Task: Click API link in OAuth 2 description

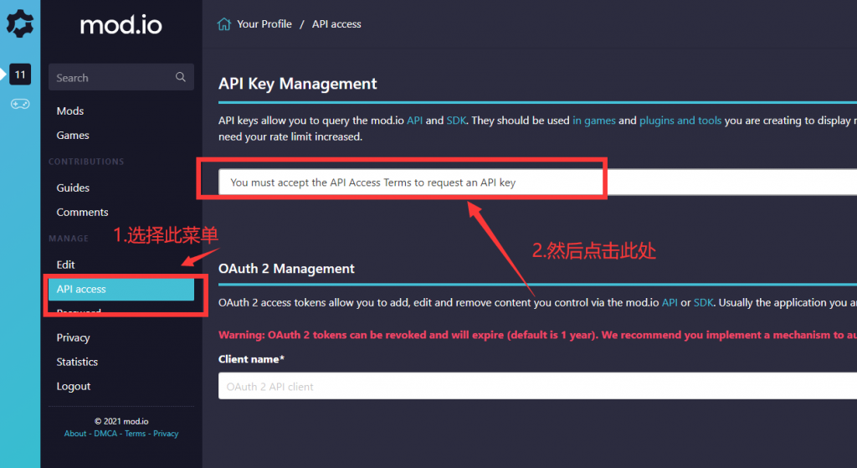Action: click(670, 302)
